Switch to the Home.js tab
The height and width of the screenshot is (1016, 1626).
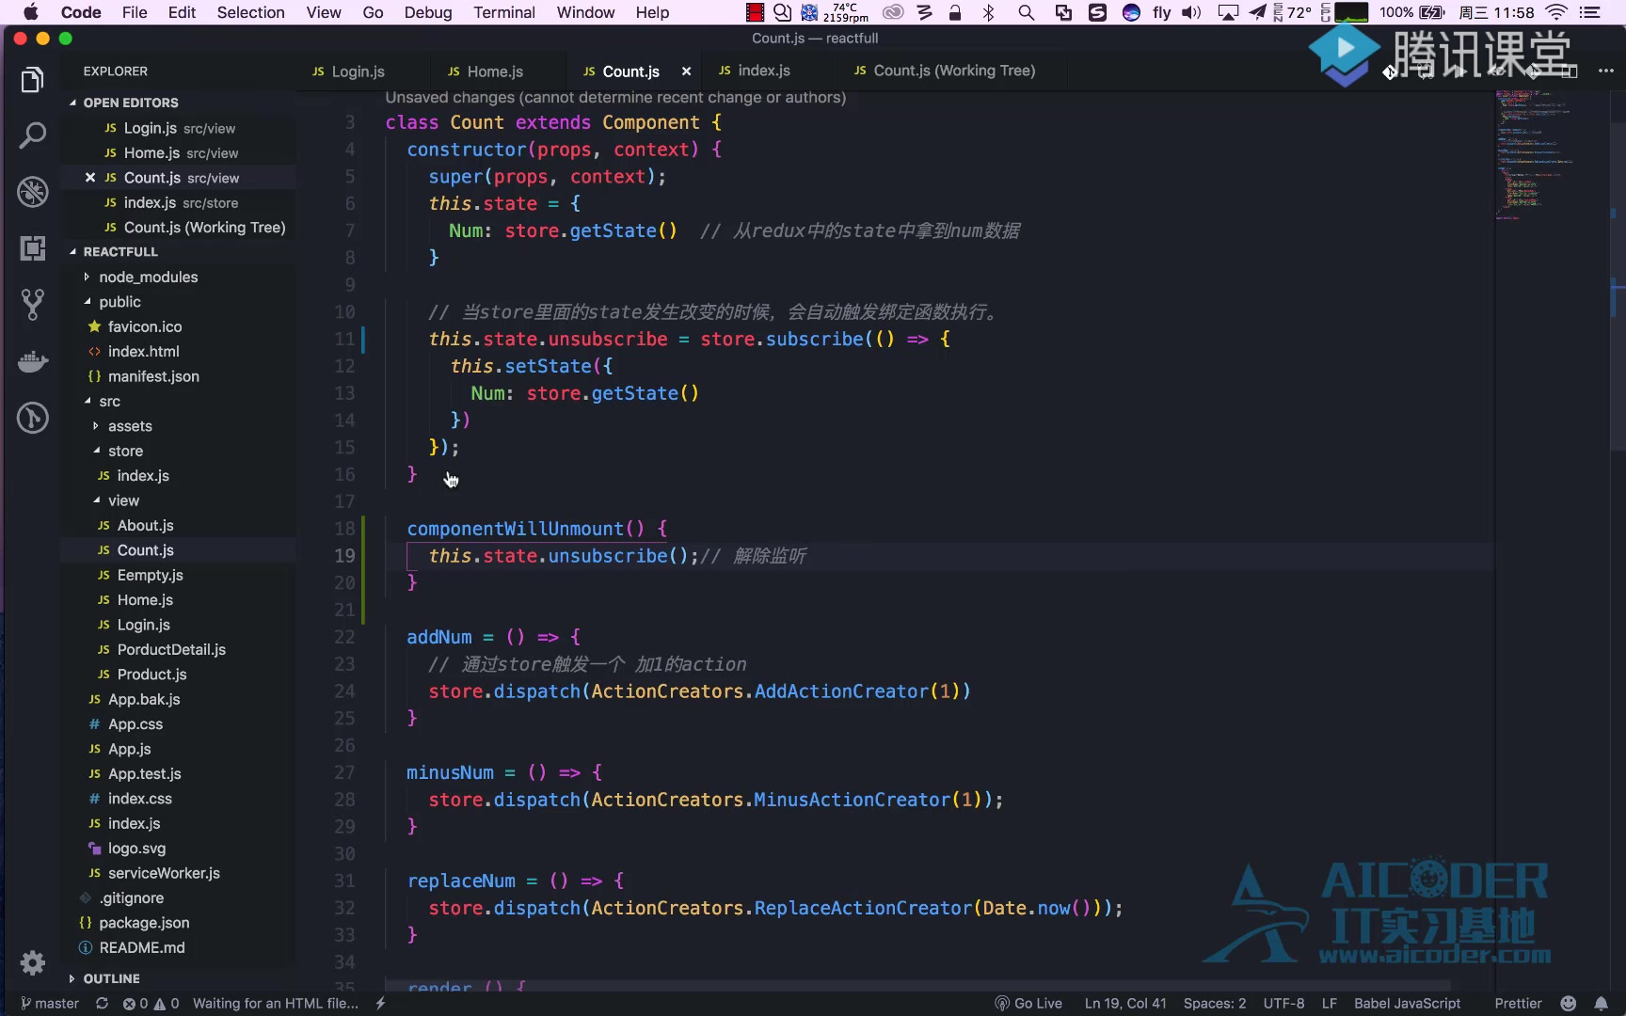(495, 71)
